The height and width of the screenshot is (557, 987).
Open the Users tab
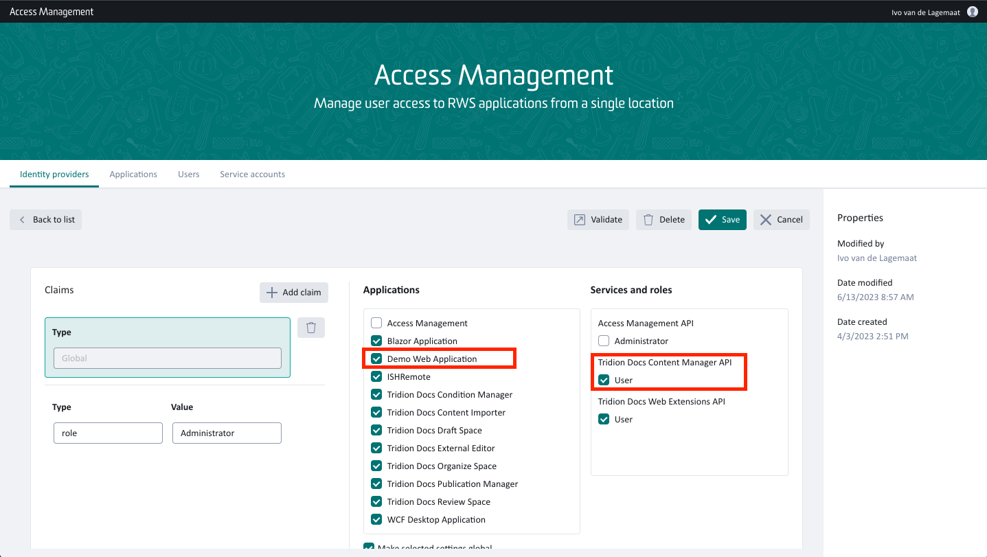tap(189, 174)
